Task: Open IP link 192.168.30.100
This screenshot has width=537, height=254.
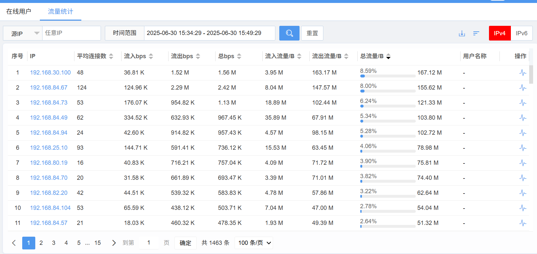Action: pos(50,73)
